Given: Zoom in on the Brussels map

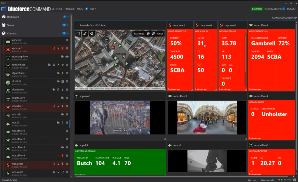Looking at the screenshot, I should [x=148, y=34].
